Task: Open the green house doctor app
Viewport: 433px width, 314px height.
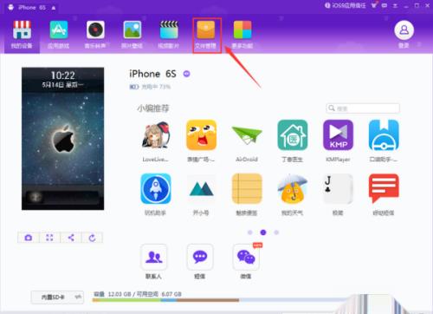Action: coord(293,135)
